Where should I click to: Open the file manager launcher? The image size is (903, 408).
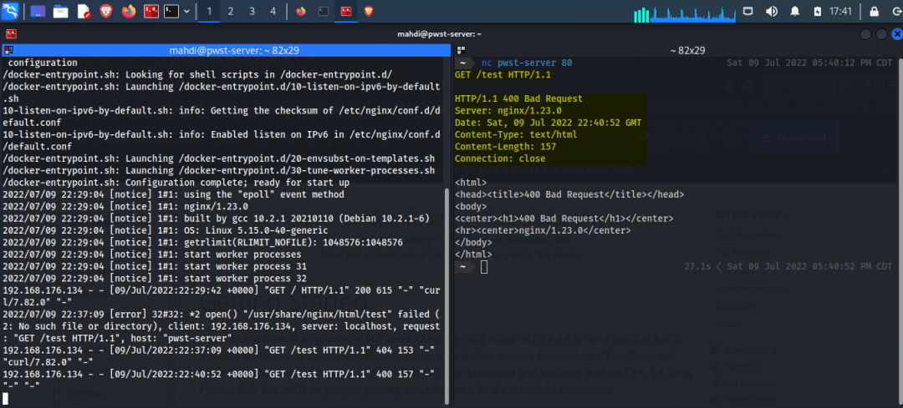click(60, 11)
